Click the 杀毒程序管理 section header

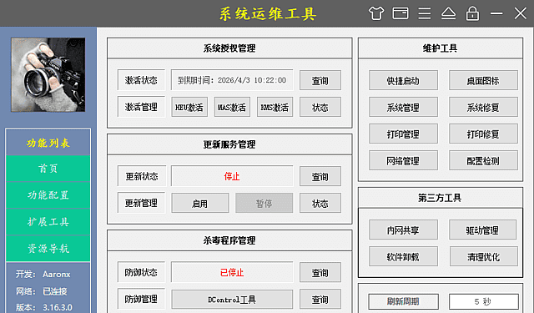tap(229, 240)
